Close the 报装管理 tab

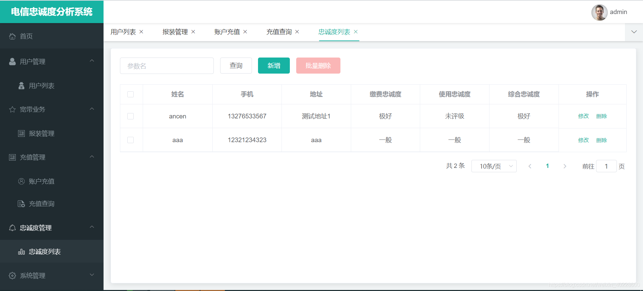pos(193,32)
